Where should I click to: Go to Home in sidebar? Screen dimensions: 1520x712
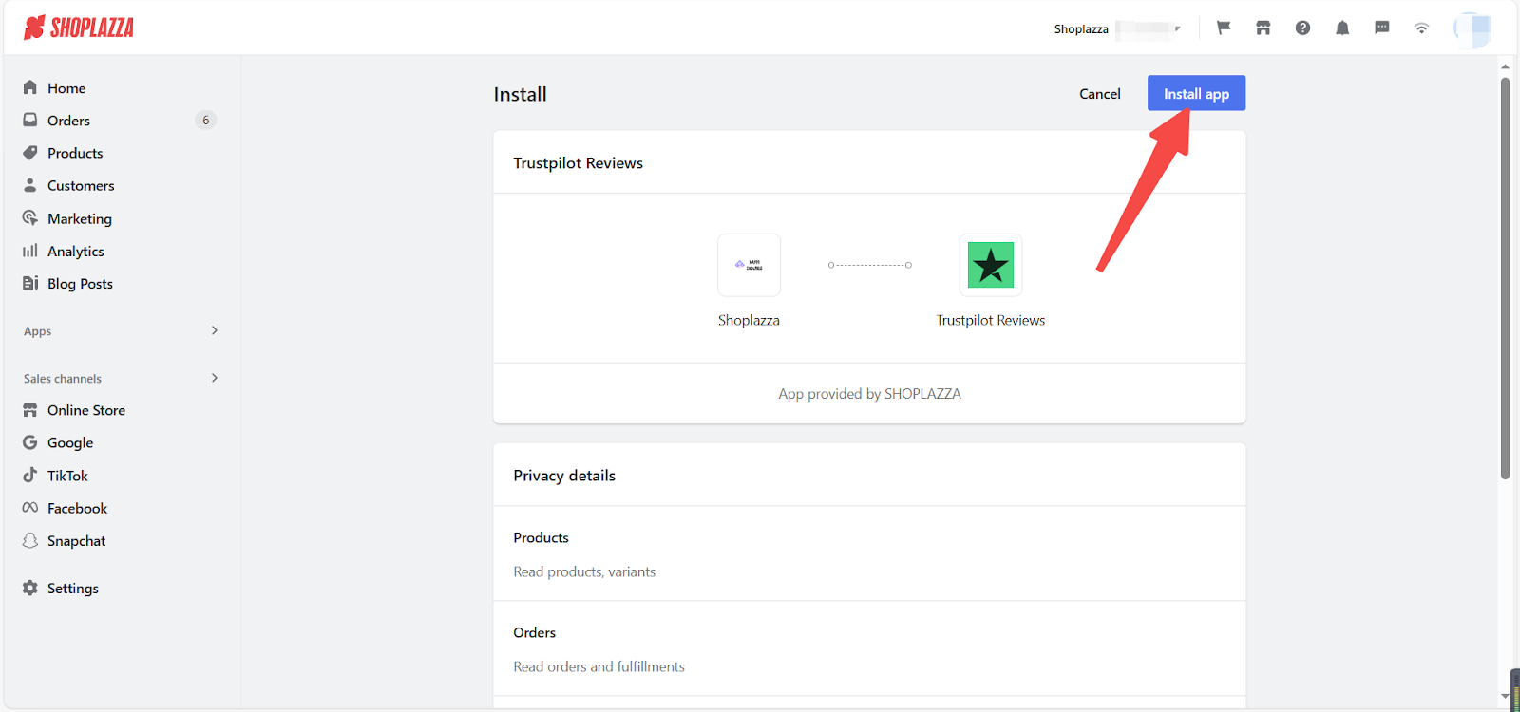point(66,88)
